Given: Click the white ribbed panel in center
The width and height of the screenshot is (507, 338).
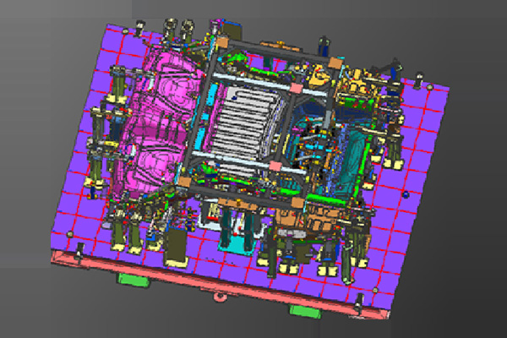Looking at the screenshot, I should [245, 127].
